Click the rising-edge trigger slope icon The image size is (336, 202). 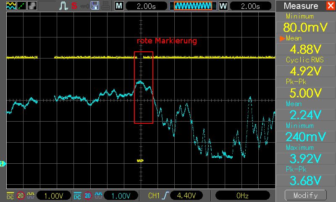[165, 196]
